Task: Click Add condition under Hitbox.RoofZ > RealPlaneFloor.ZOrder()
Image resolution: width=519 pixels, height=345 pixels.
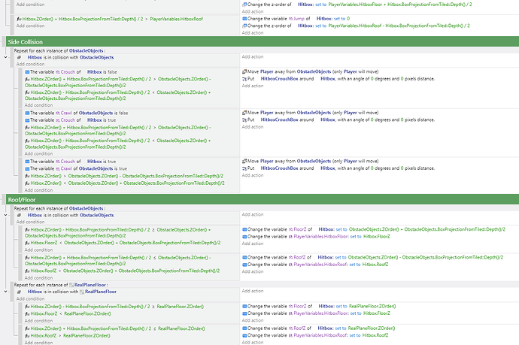Action: (38, 342)
